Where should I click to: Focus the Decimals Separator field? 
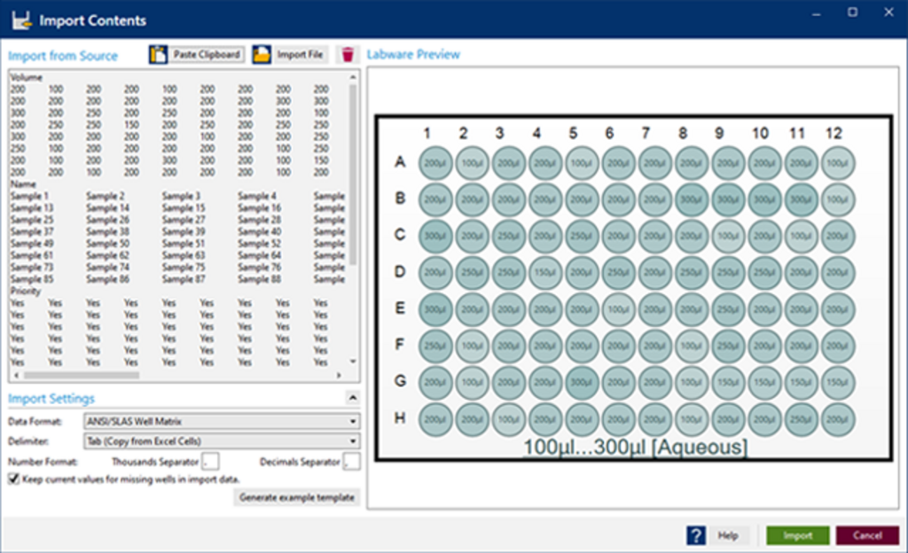click(351, 462)
